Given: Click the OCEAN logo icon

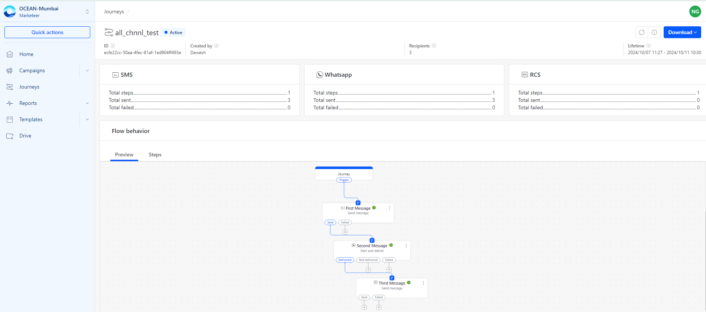Looking at the screenshot, I should coord(10,11).
